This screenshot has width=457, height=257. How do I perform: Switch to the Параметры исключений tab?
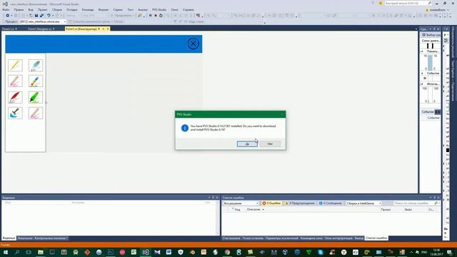(x=282, y=238)
